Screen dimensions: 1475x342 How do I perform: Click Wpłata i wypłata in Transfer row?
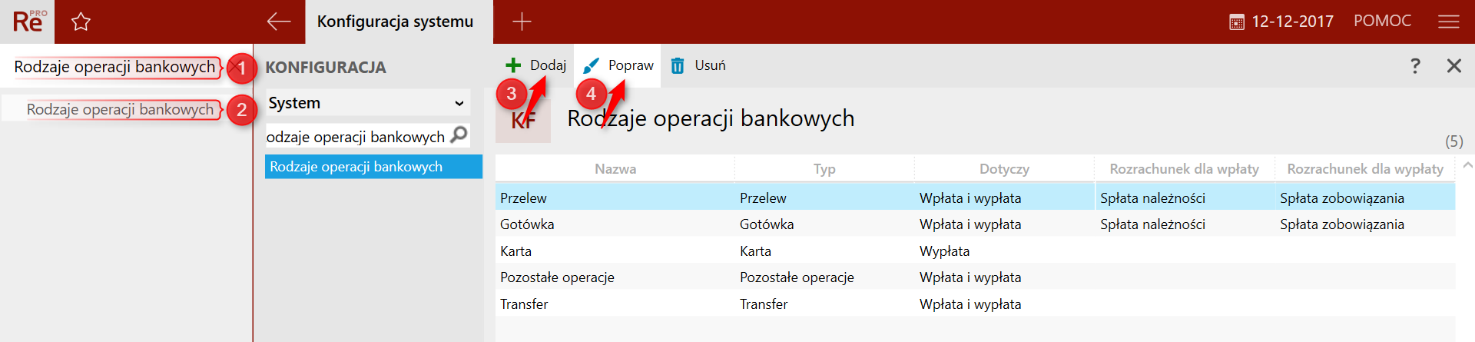coord(970,304)
